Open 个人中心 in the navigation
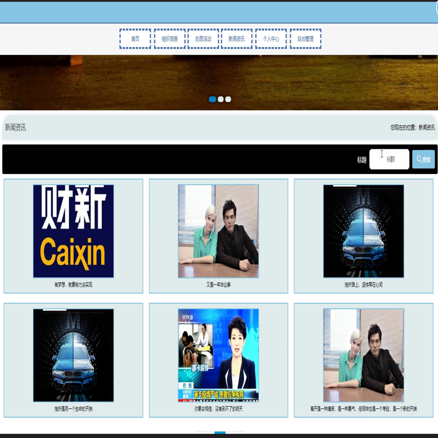Viewport: 438px width, 438px height. 271,39
